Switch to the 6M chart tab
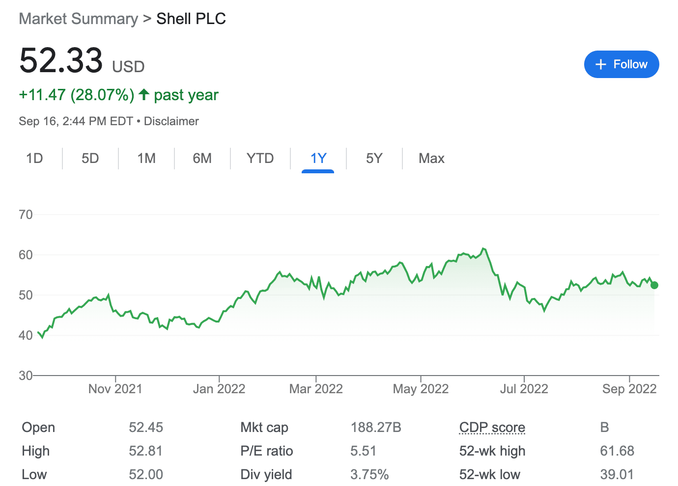This screenshot has width=678, height=486. pyautogui.click(x=202, y=158)
